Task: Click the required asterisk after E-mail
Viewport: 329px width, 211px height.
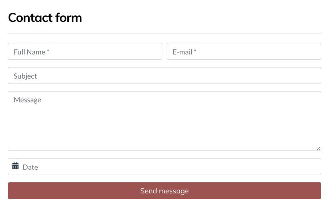Action: click(x=195, y=51)
